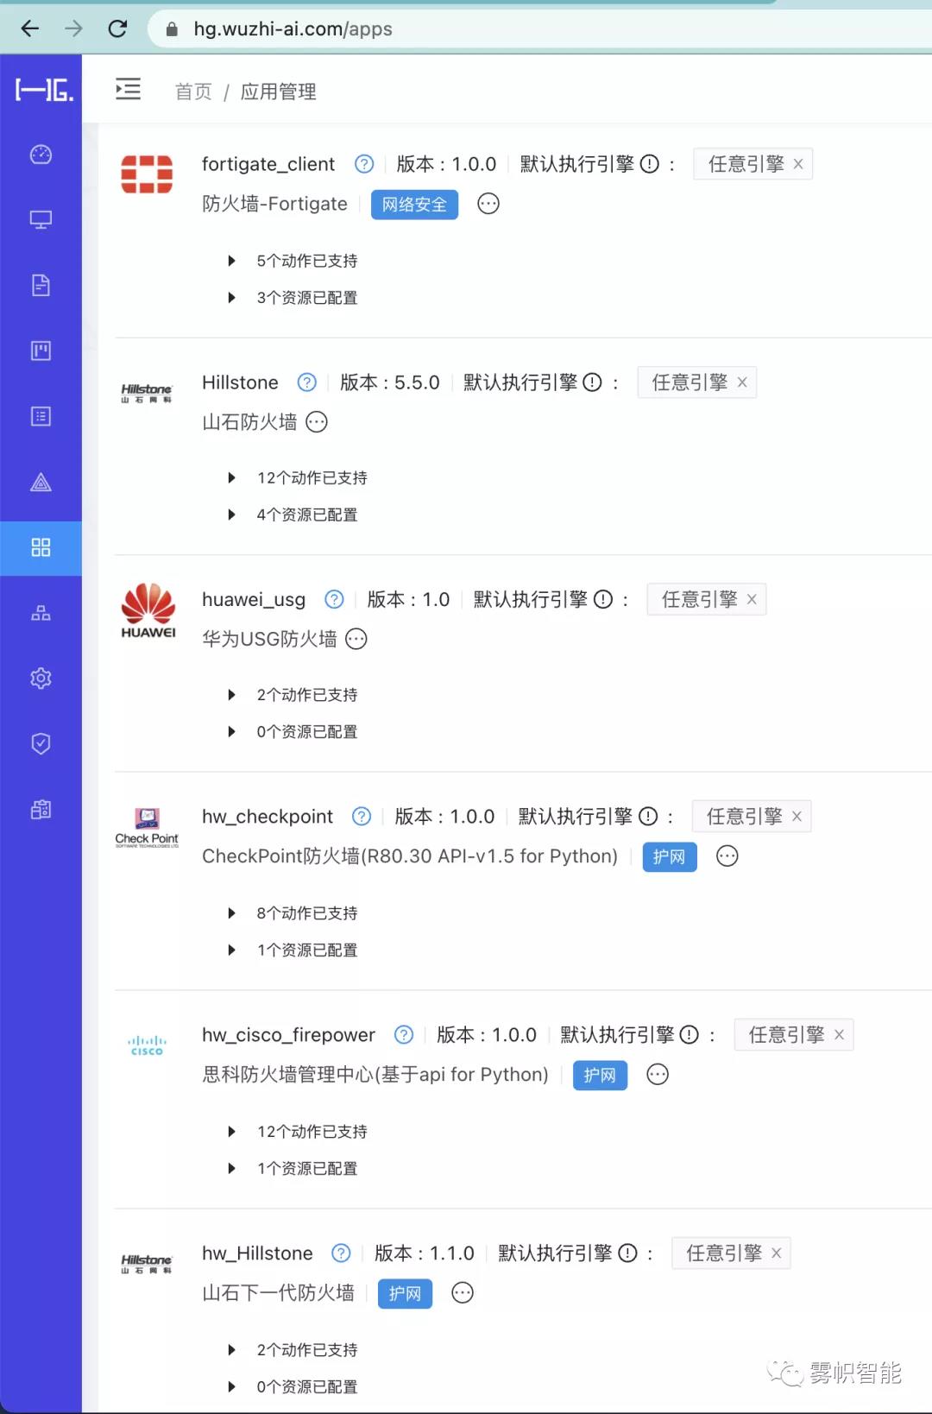Click the Huawei logo thumbnail

[148, 610]
